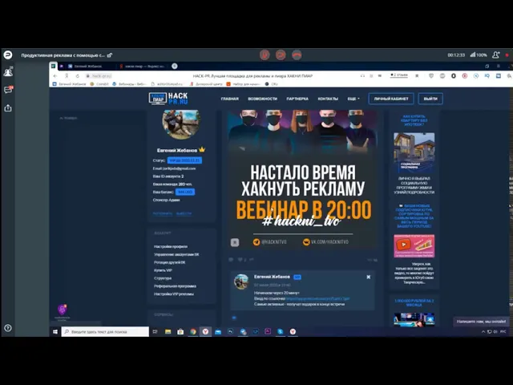Open Настройка VIP рекламы link
Screen dimensions: 513x385
tap(174, 294)
